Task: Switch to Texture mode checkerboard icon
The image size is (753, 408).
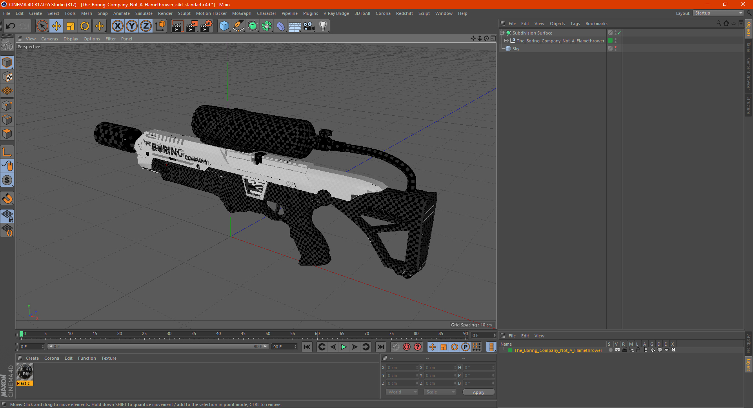Action: coord(7,77)
